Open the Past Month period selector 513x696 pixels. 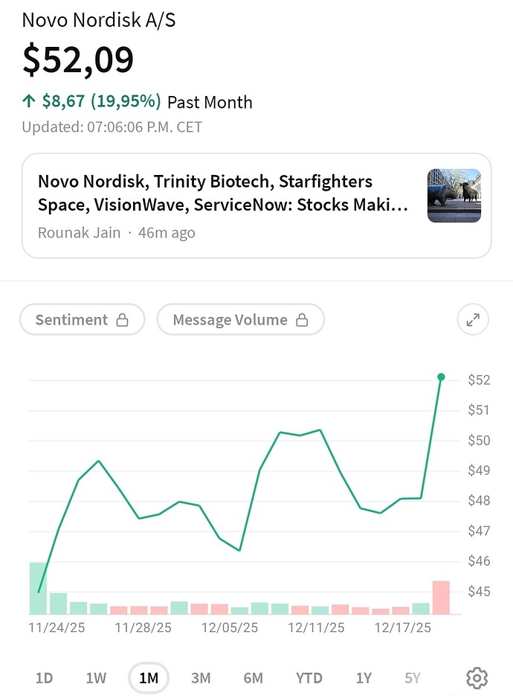pyautogui.click(x=209, y=102)
